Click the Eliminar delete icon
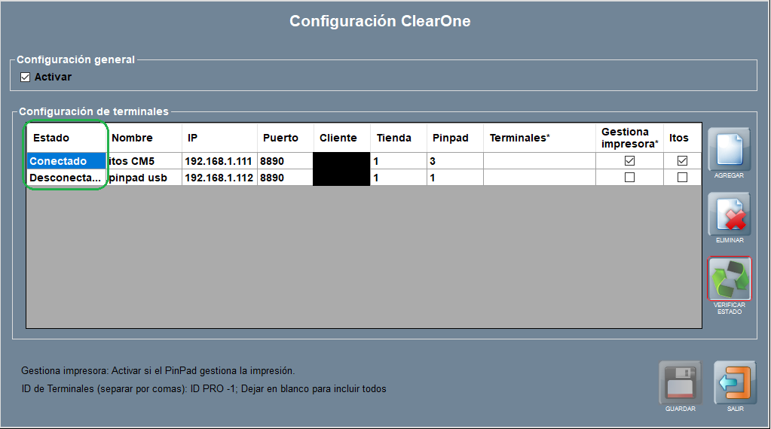 729,214
